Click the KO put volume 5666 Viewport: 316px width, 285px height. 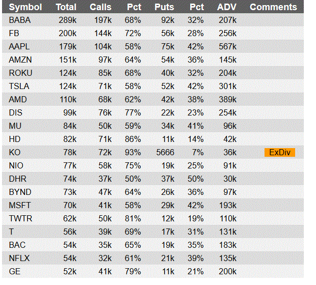(x=165, y=152)
